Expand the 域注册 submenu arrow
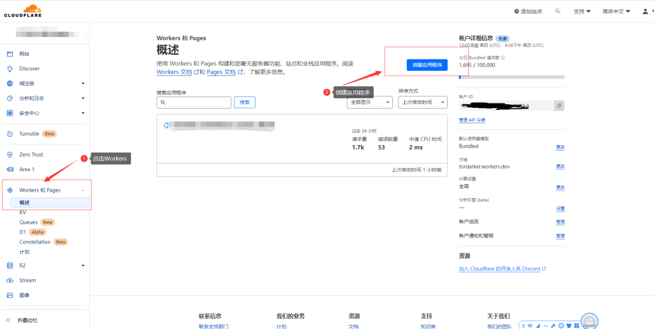The image size is (654, 329). tap(83, 84)
